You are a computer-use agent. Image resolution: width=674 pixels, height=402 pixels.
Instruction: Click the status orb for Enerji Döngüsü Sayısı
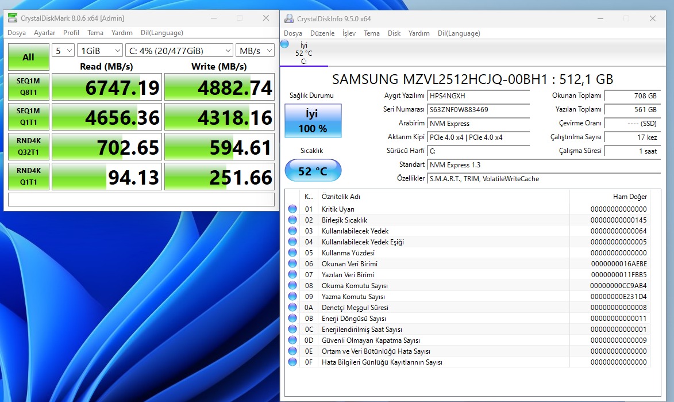pos(292,319)
